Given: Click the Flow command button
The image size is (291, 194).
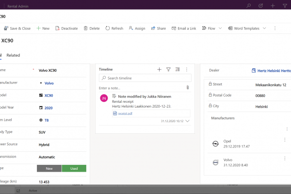Looking at the screenshot, I should [209, 28].
